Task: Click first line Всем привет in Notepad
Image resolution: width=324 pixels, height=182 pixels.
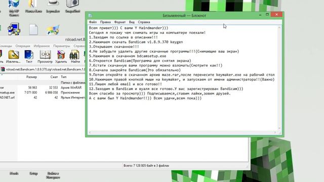Action: tap(129, 28)
